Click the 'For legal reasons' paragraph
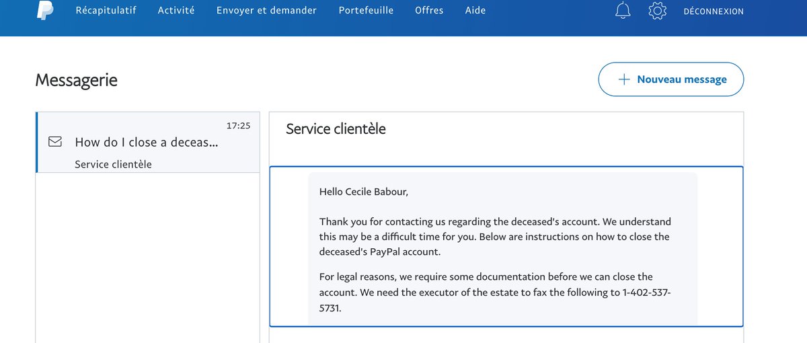The image size is (807, 343). [x=496, y=294]
